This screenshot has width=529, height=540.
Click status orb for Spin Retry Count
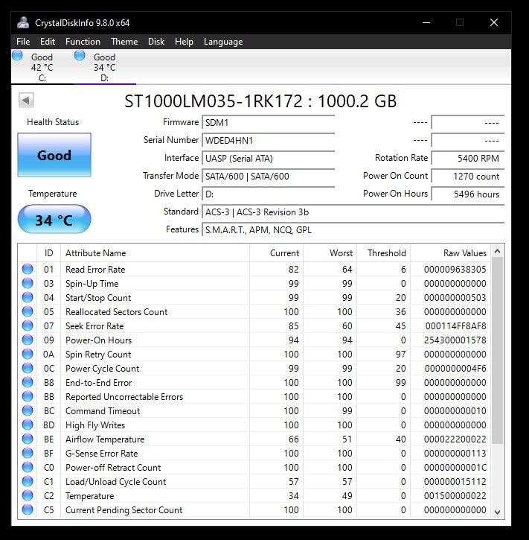coord(28,354)
